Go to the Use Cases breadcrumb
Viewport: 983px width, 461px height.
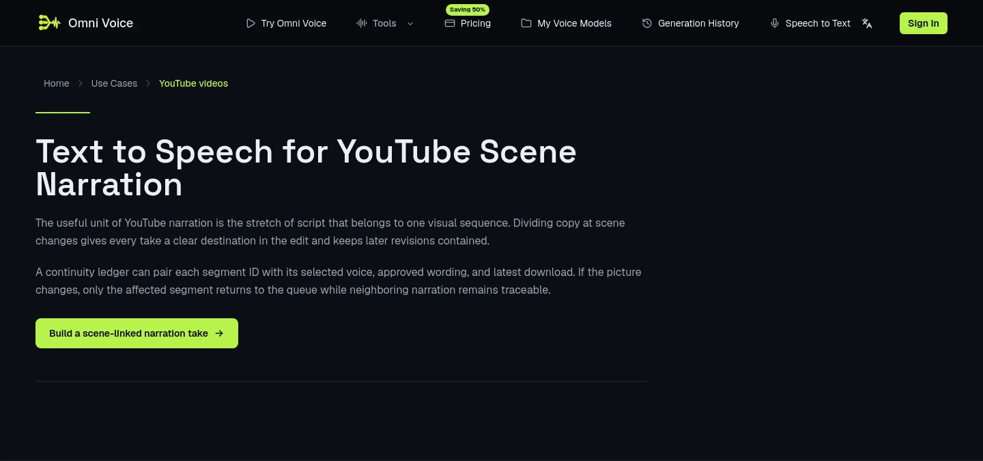click(114, 83)
